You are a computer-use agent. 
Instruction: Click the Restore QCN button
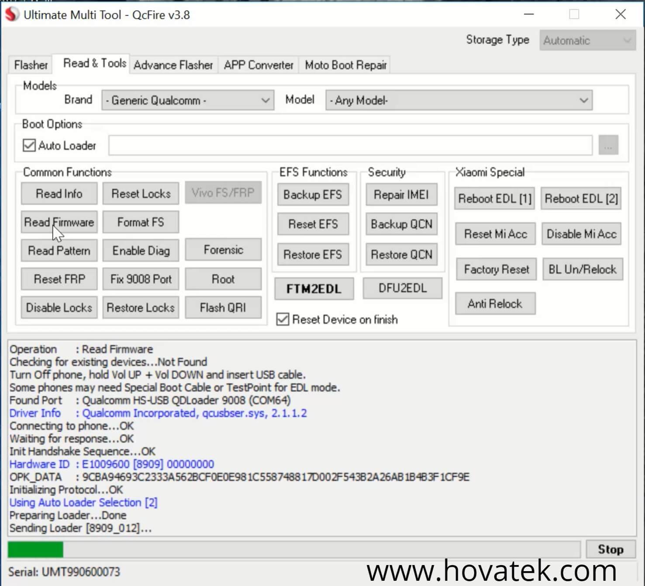point(401,255)
